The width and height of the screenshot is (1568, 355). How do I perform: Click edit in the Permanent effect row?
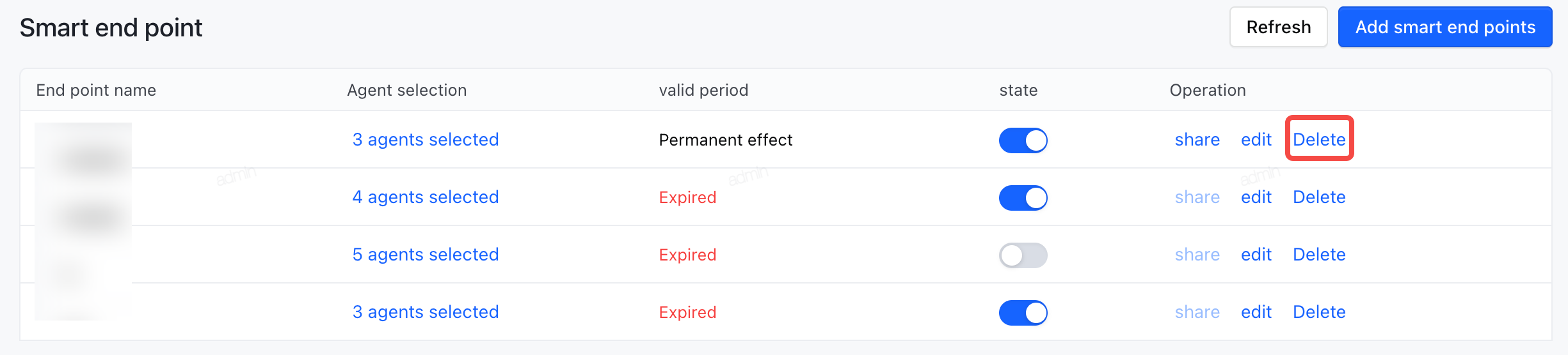(x=1256, y=139)
